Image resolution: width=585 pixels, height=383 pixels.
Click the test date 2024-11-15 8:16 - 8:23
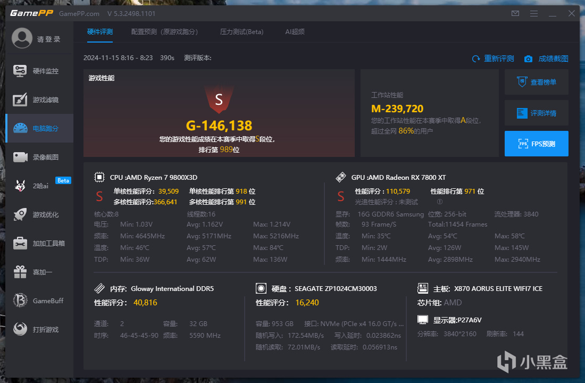118,58
